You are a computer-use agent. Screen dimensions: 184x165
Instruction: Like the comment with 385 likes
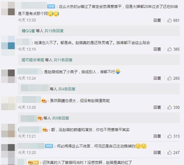170,49
